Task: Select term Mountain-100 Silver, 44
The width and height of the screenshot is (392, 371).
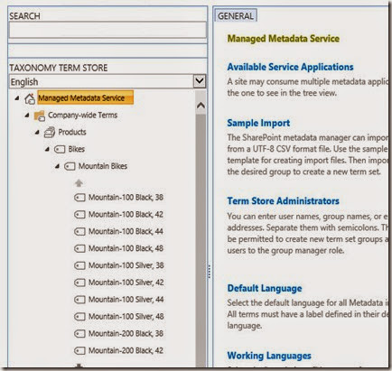Action: pos(126,300)
